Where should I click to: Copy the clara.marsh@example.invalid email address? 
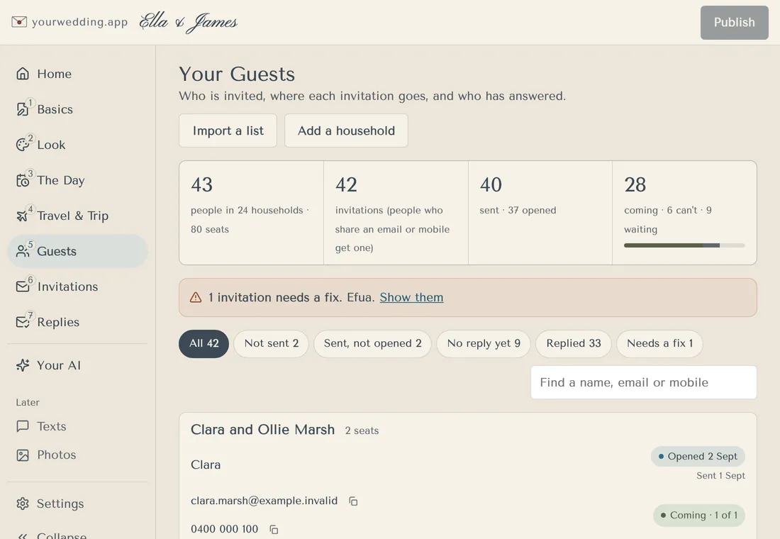click(353, 501)
